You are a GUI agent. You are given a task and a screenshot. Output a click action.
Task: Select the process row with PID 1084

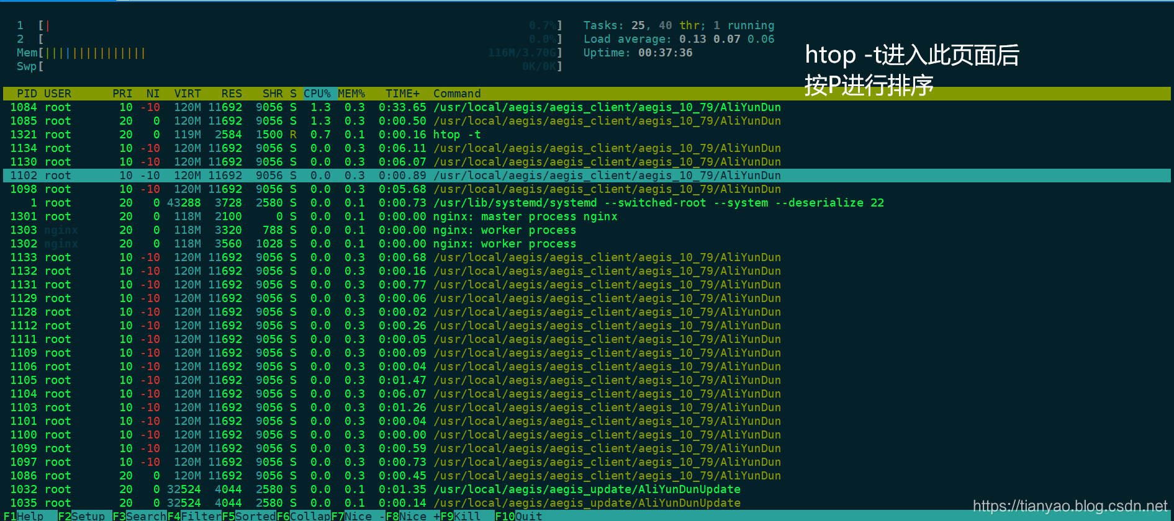click(587, 107)
